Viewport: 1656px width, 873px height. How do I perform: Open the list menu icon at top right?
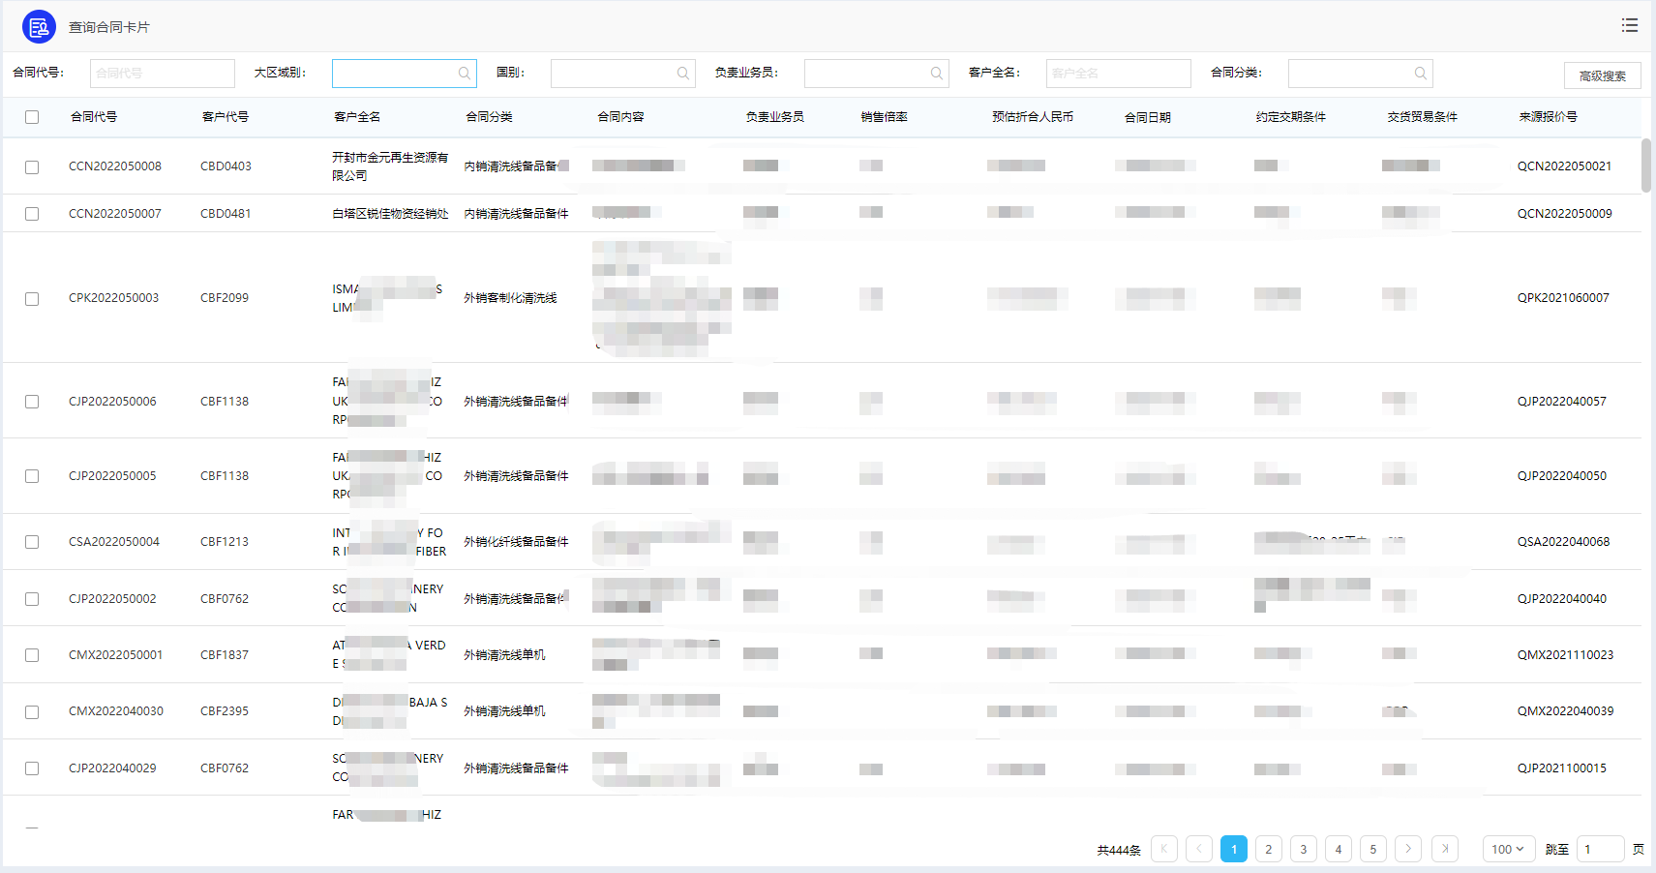click(x=1630, y=26)
